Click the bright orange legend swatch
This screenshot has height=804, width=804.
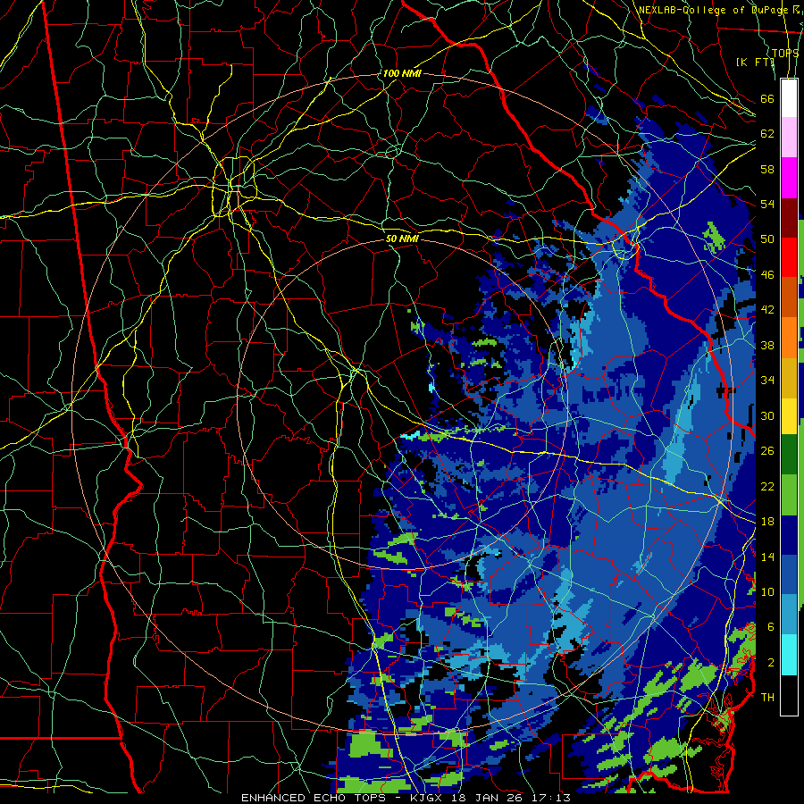click(789, 338)
